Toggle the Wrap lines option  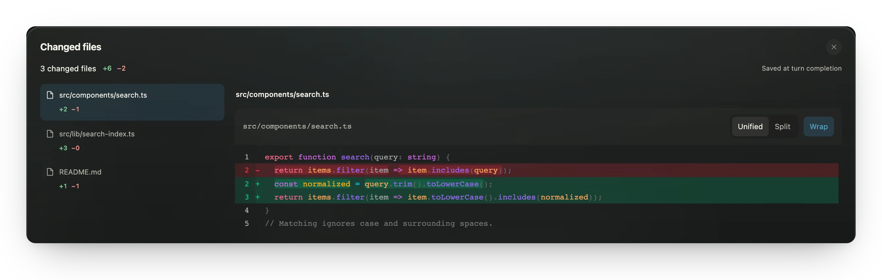click(818, 127)
